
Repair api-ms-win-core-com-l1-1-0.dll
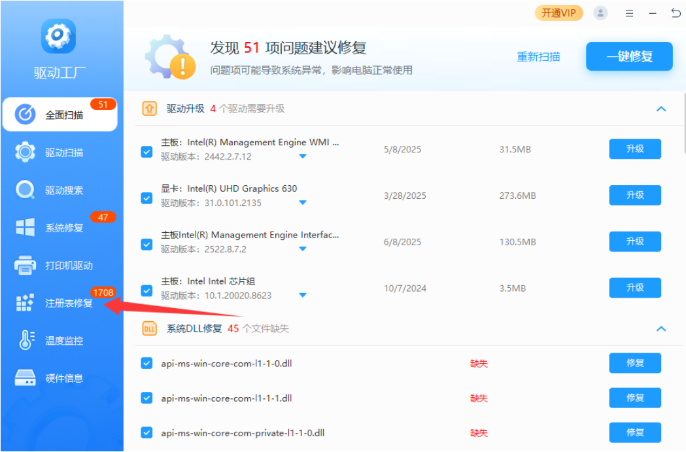[x=635, y=363]
